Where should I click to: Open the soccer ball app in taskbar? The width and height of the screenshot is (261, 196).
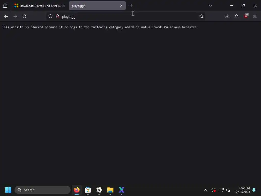click(x=99, y=190)
